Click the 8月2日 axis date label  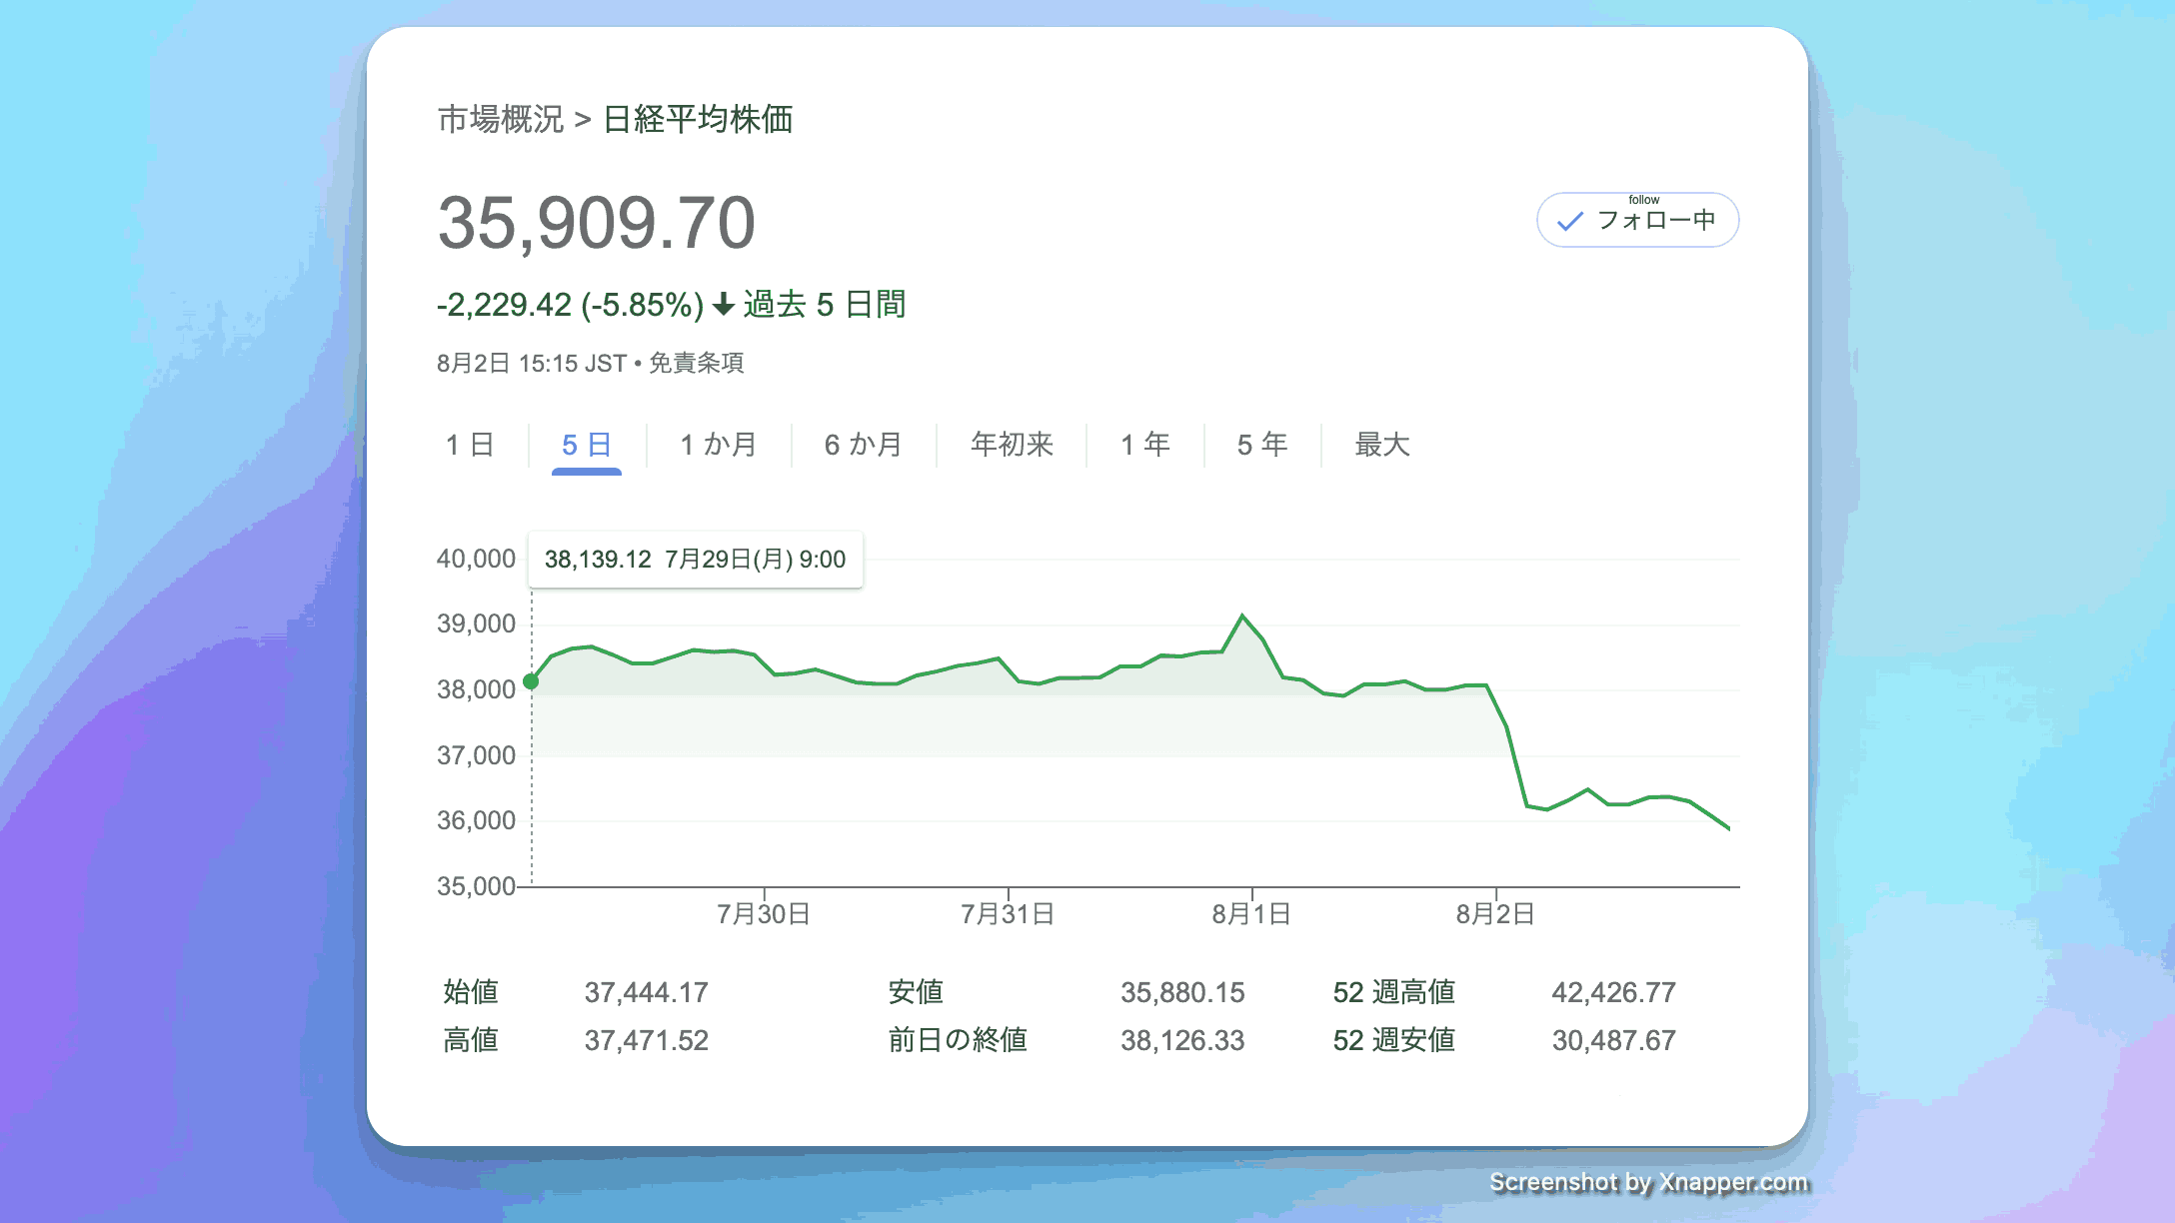pos(1495,913)
